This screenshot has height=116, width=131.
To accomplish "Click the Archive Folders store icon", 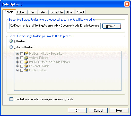I will click(x=26, y=58).
